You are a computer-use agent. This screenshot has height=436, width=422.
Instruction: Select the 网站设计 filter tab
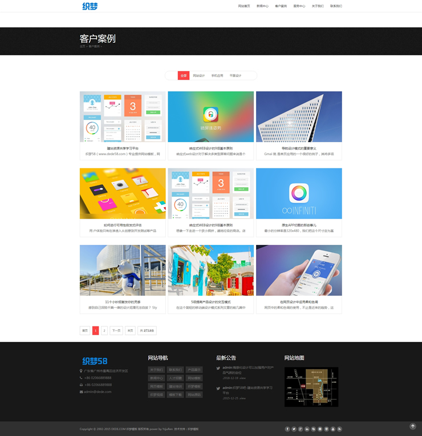198,75
